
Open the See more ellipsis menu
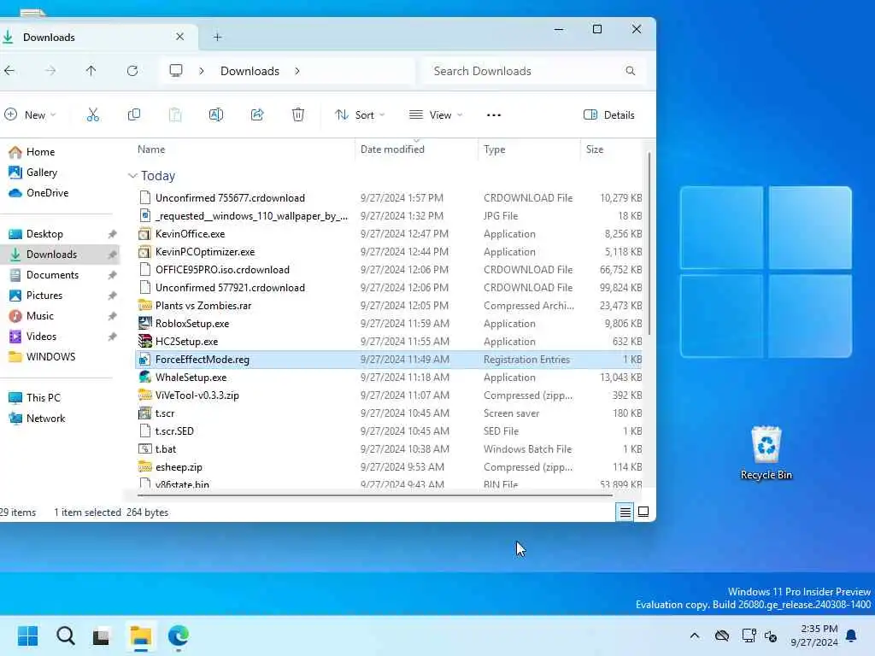click(494, 115)
